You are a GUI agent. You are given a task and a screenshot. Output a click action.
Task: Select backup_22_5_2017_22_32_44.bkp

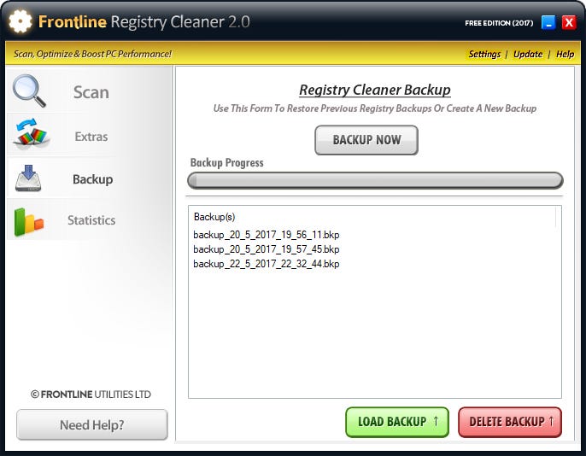tap(267, 264)
